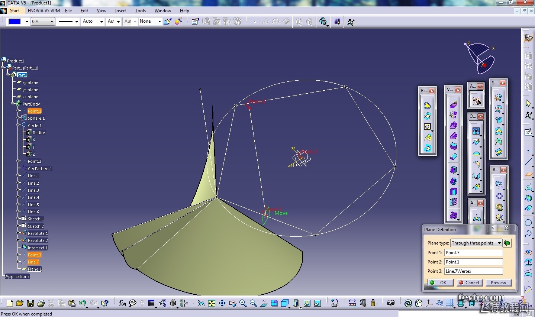Open the Start menu
Viewport: 535px width, 317px height.
click(14, 11)
